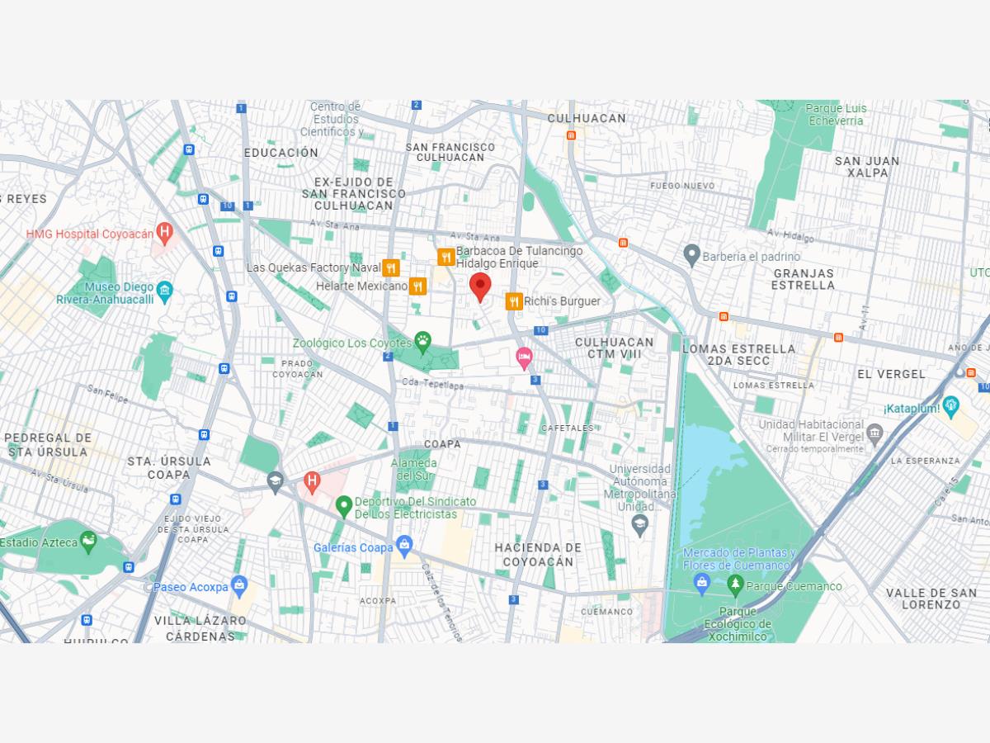Click Barbacoa De Tulancingo restaurant icon
The height and width of the screenshot is (743, 990).
click(446, 258)
